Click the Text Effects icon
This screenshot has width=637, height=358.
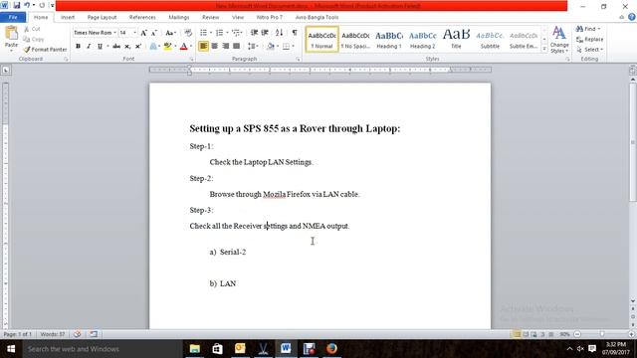pyautogui.click(x=153, y=47)
